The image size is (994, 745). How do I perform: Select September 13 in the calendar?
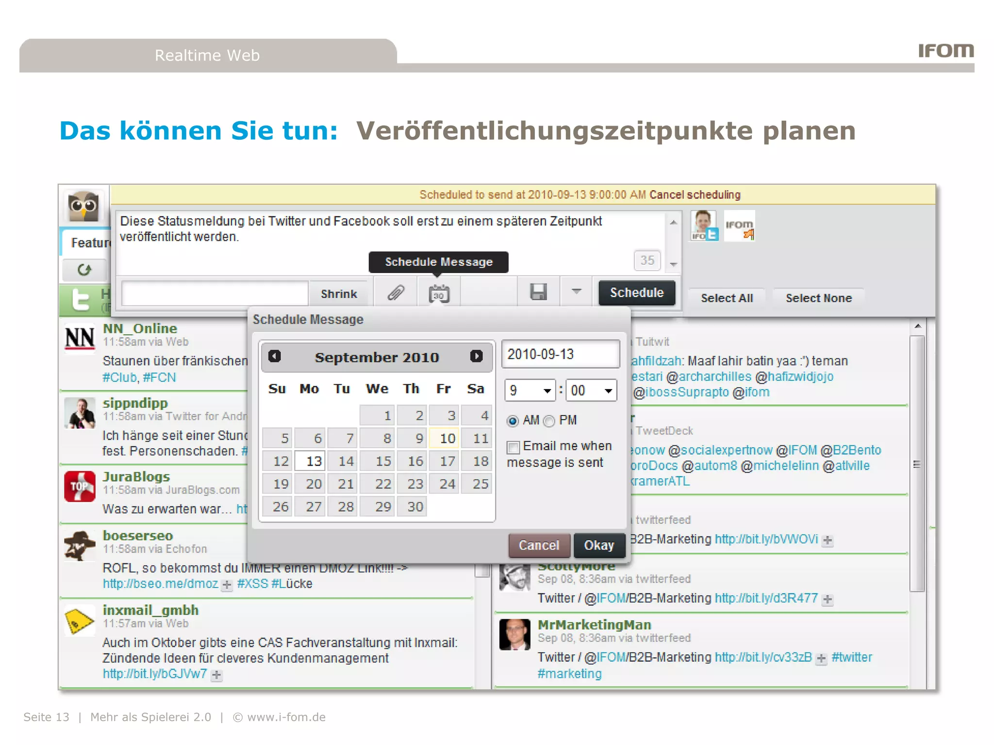point(310,461)
